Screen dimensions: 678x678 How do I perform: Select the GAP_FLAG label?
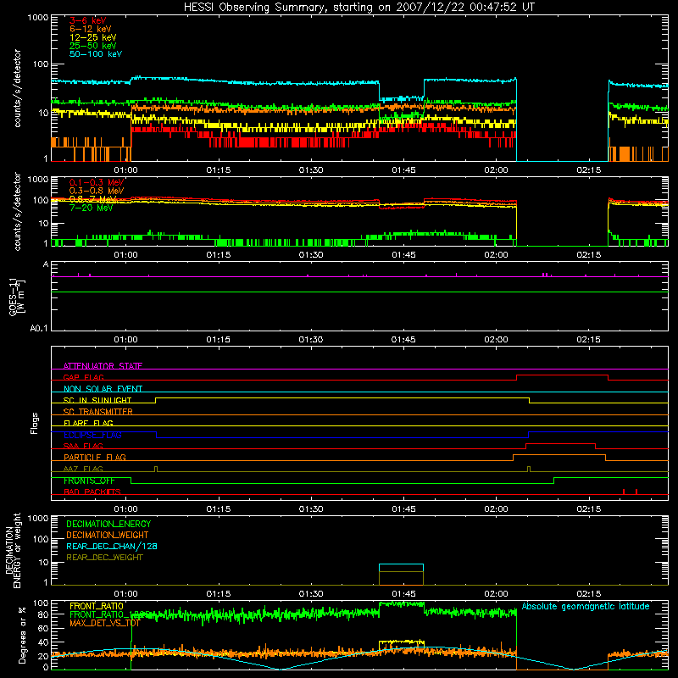pyautogui.click(x=83, y=377)
